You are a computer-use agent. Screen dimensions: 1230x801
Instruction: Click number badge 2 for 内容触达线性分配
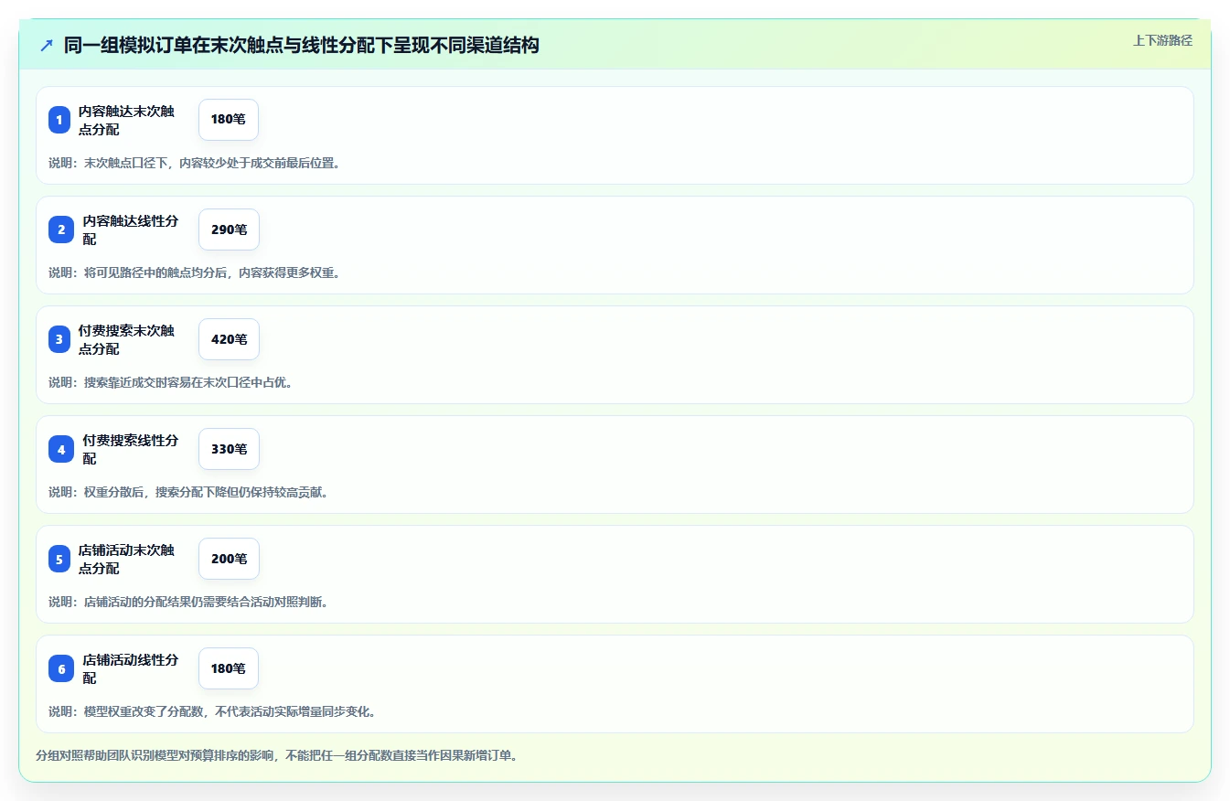point(61,230)
